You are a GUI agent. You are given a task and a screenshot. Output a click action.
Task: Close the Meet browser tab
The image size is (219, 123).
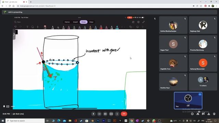[x=26, y=2]
